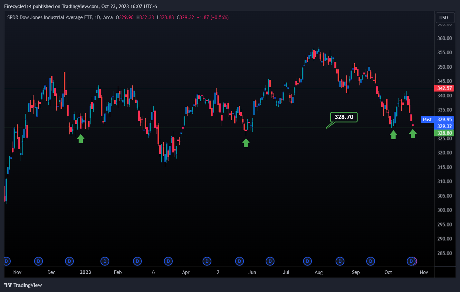This screenshot has width=460, height=292.
Task: Click the dividend marker in mid-February
Action: tap(138, 261)
